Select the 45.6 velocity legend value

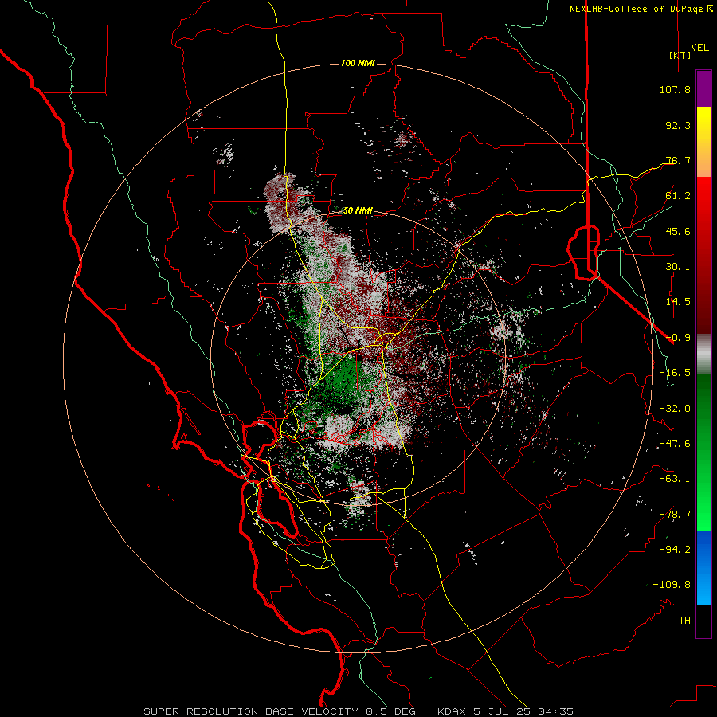678,231
